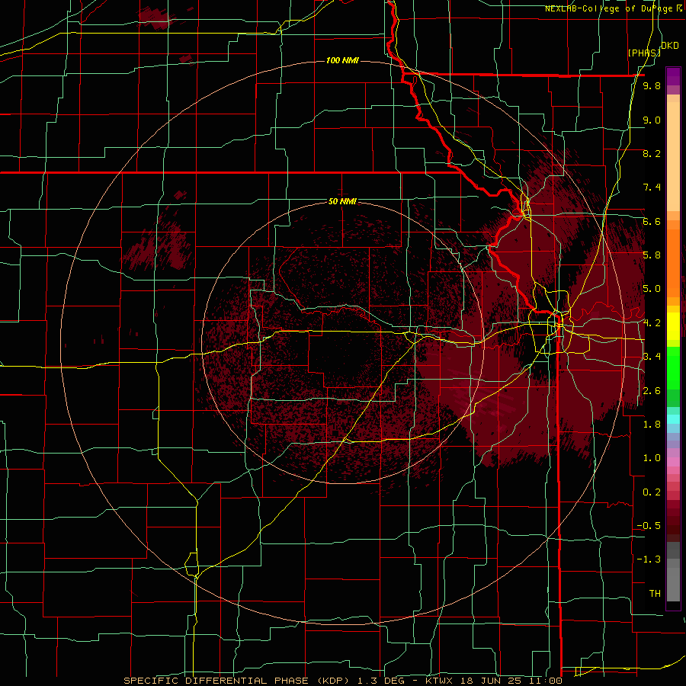Click the 0.2 legend value
This screenshot has height=686, width=686.
(x=652, y=492)
